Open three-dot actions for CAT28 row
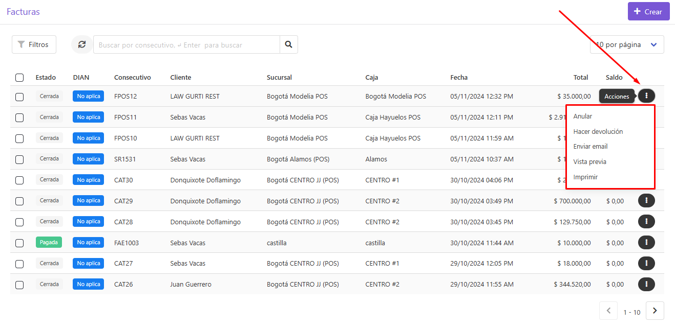The width and height of the screenshot is (675, 329). 646,221
